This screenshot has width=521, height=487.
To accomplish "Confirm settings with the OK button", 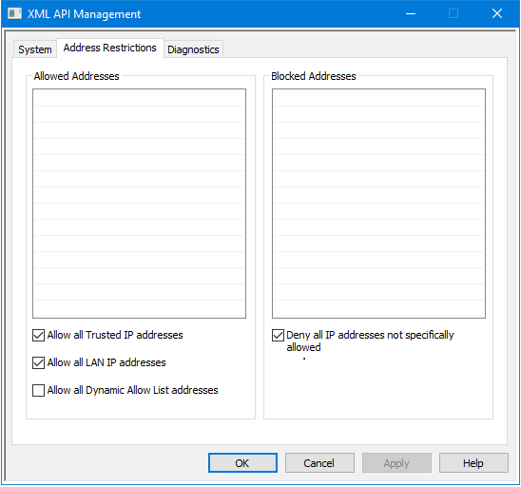I will pyautogui.click(x=242, y=462).
